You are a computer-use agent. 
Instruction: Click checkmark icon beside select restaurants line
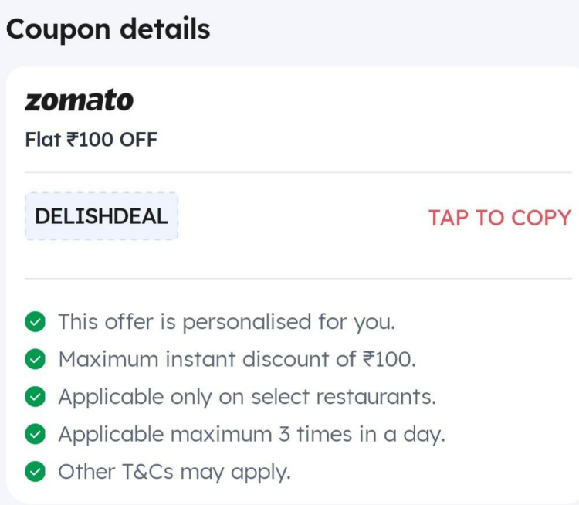click(35, 397)
